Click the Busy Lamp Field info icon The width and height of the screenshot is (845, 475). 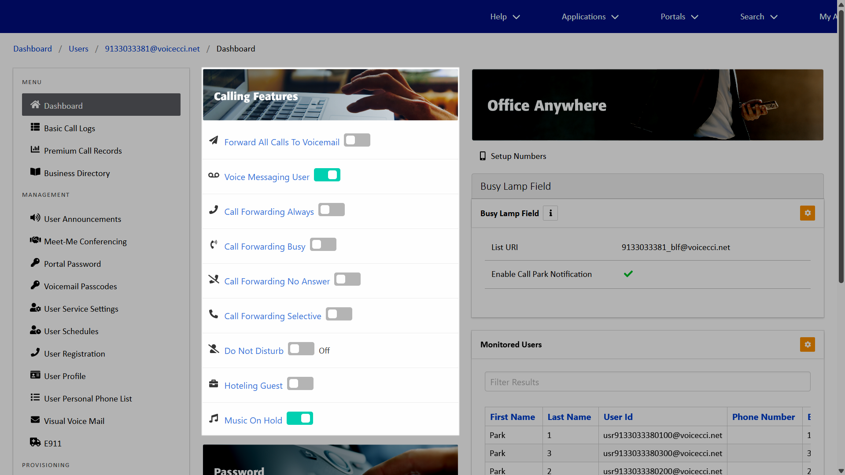[x=550, y=213]
